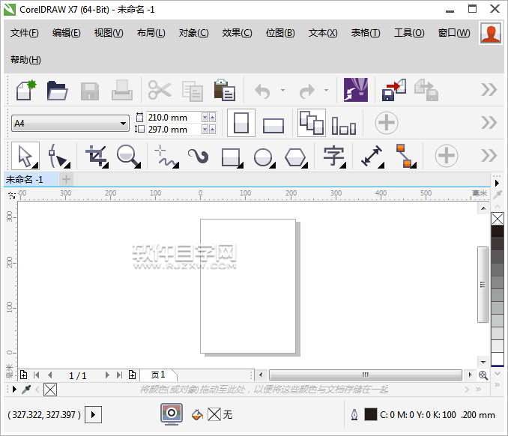This screenshot has height=436, width=508.
Task: Expand the Redo history dropdown arrow
Action: coord(326,91)
